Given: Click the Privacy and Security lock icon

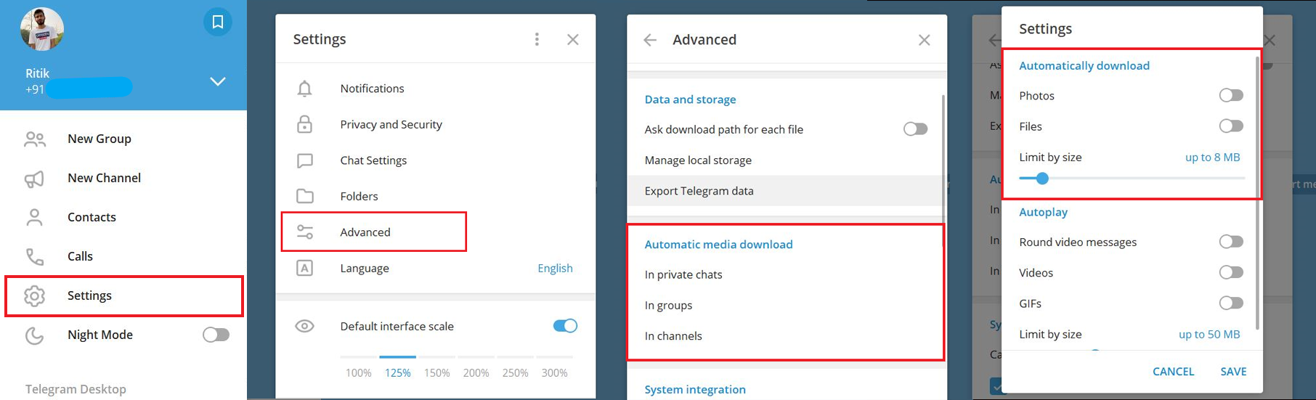Looking at the screenshot, I should [305, 125].
